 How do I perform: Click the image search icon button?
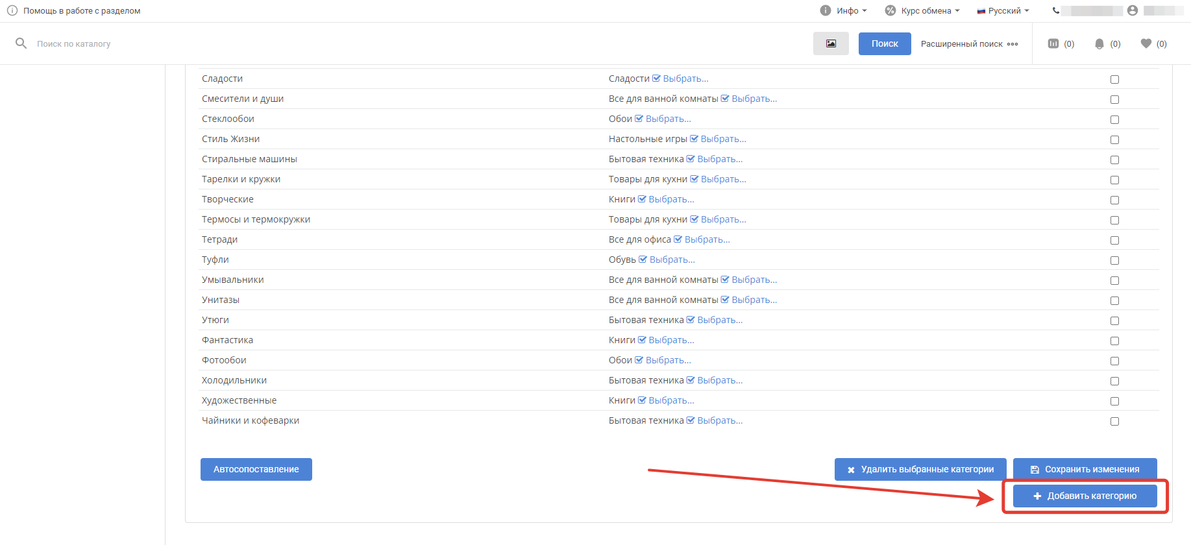[x=830, y=43]
